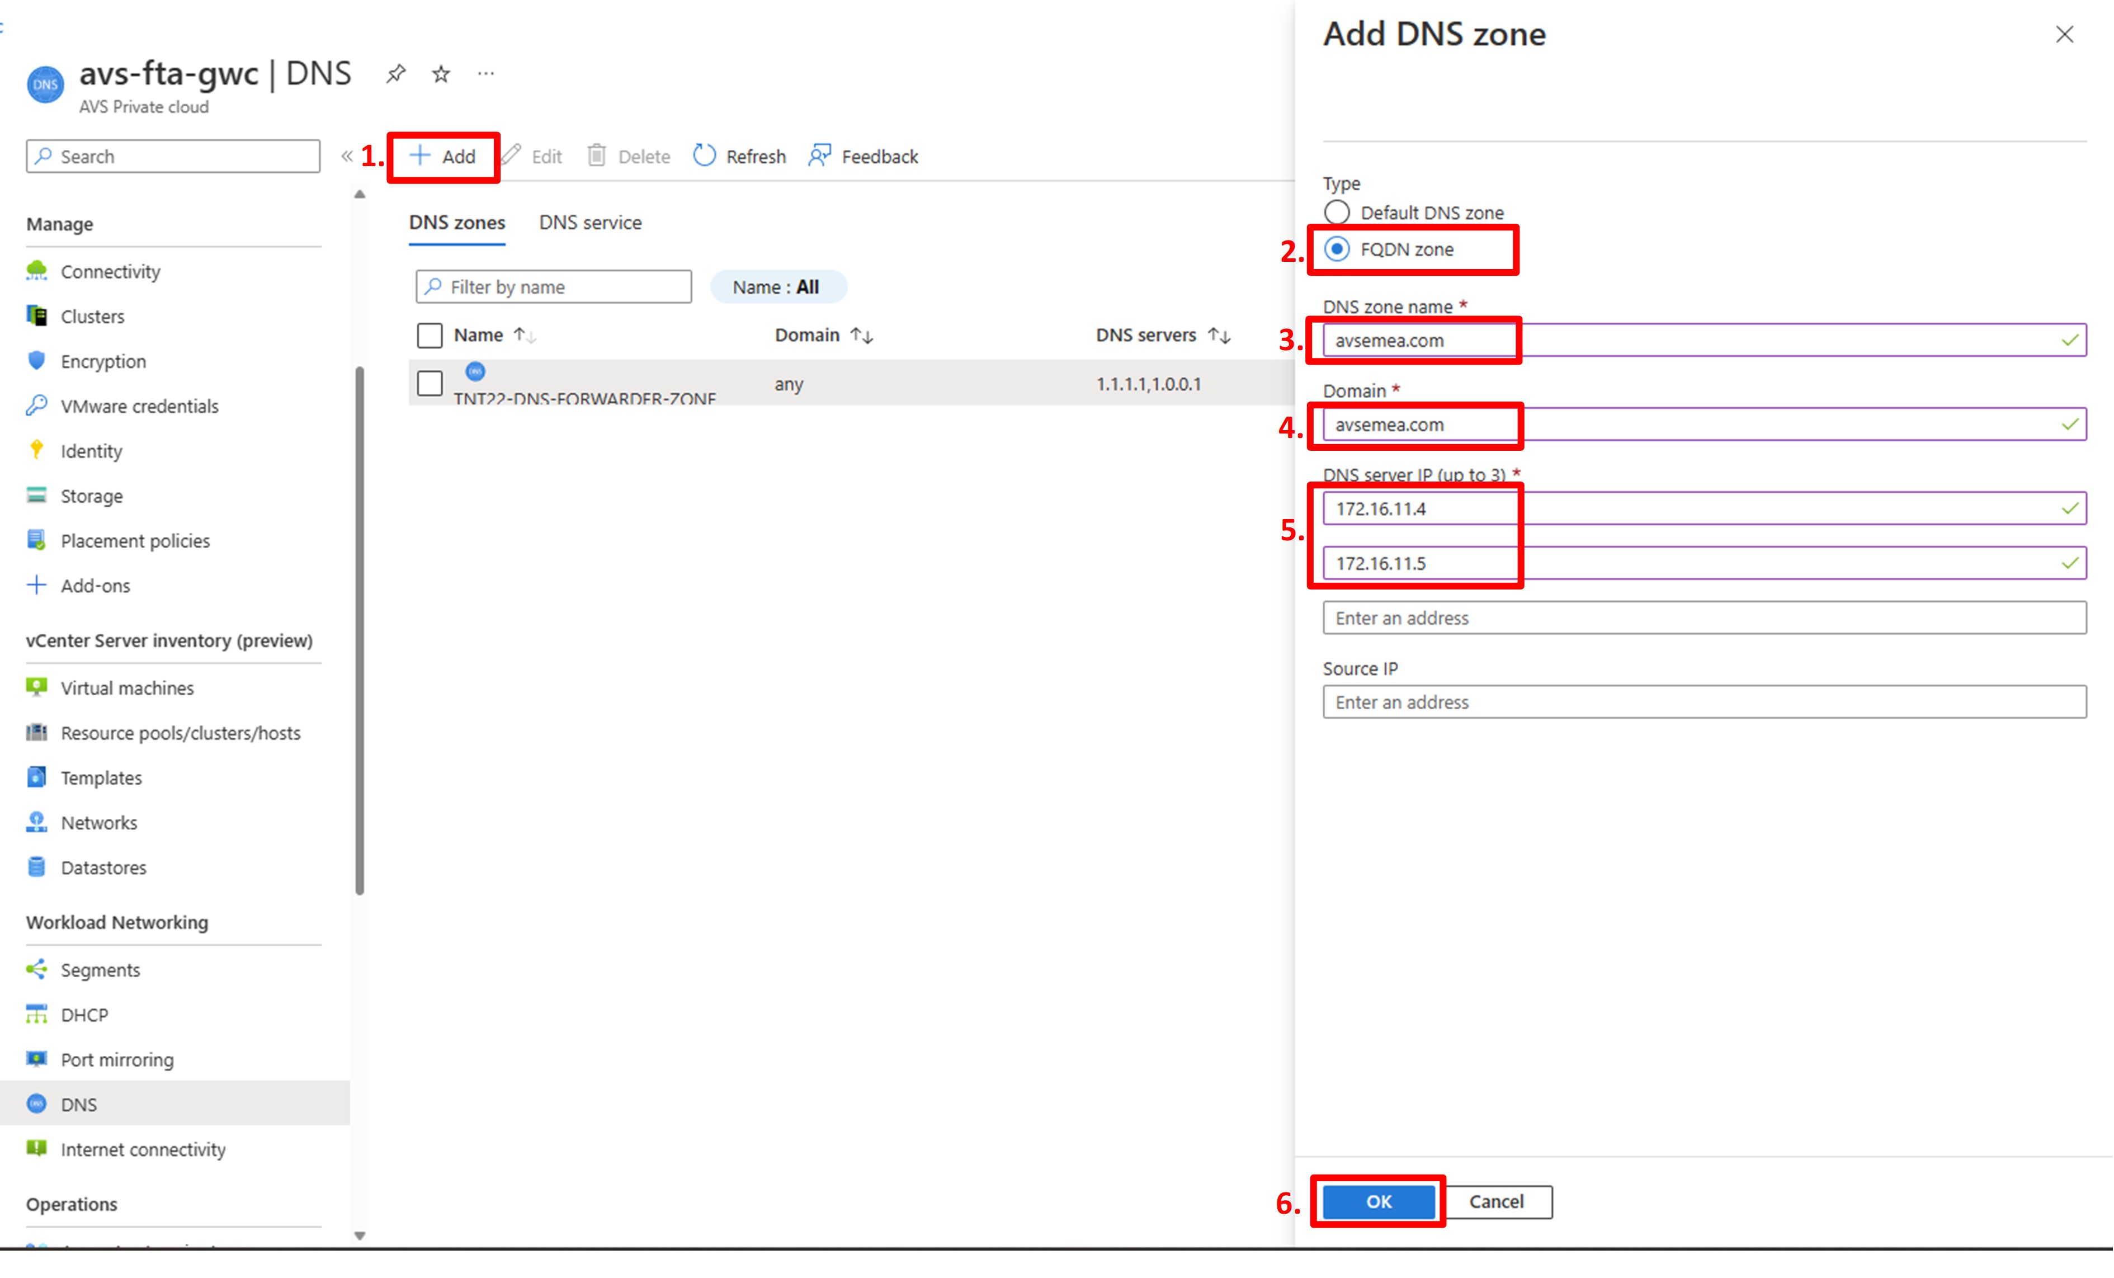2114x1278 pixels.
Task: Select the DNS zones tab
Action: pos(456,221)
